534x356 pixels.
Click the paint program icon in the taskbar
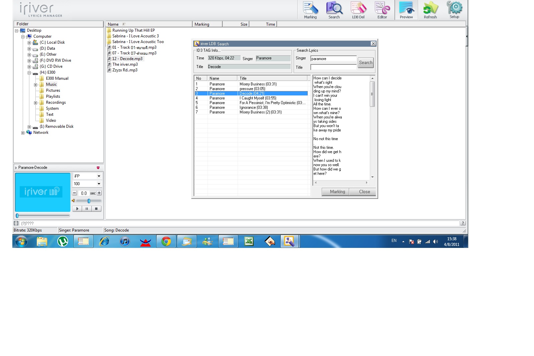[x=270, y=241]
